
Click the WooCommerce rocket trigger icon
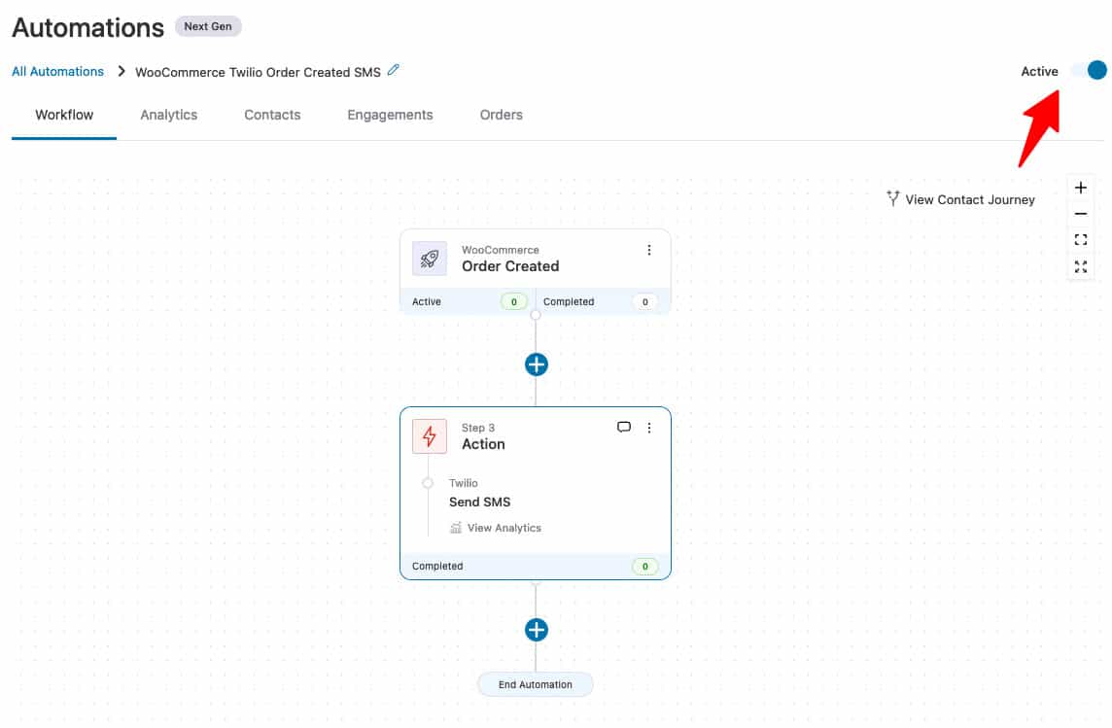430,259
